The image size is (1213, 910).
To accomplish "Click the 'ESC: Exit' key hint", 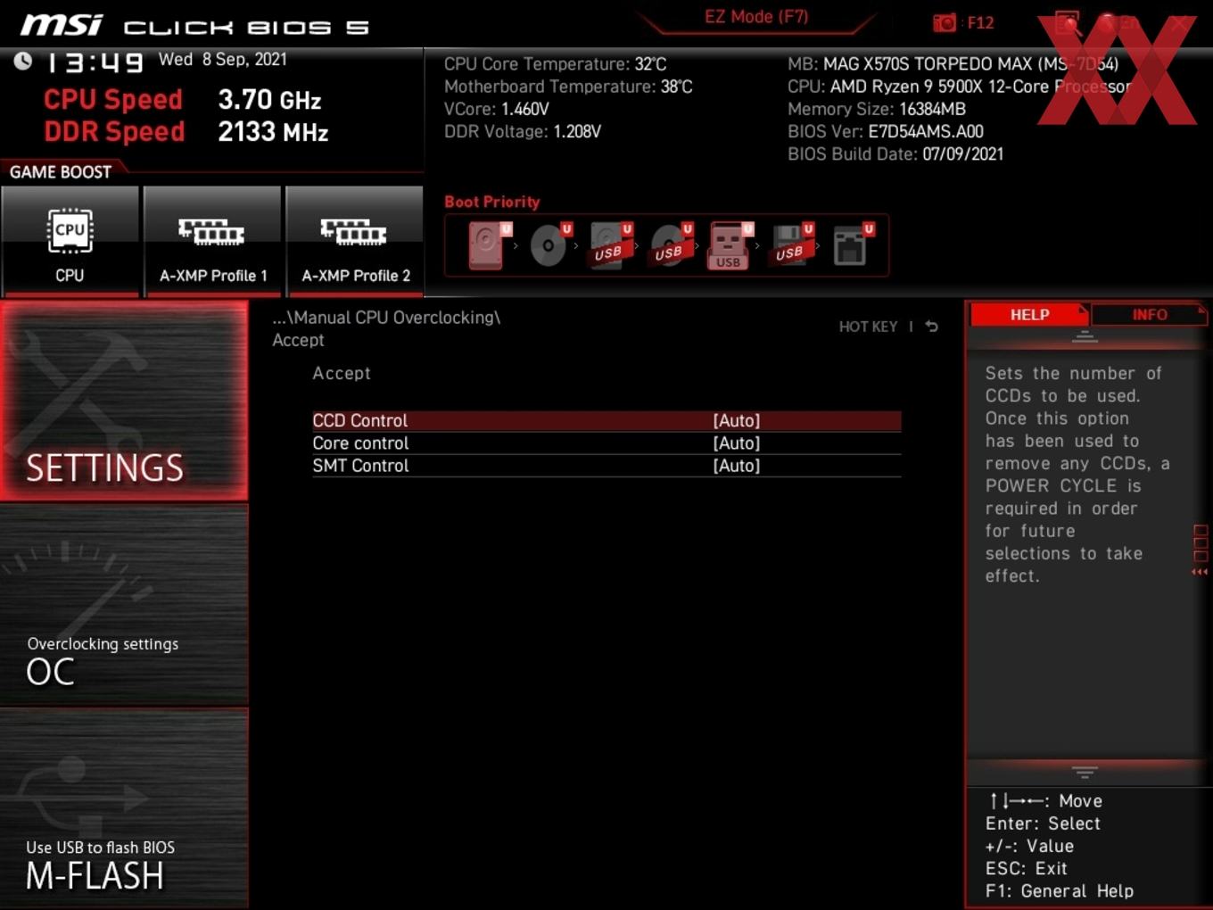I will pyautogui.click(x=1026, y=868).
